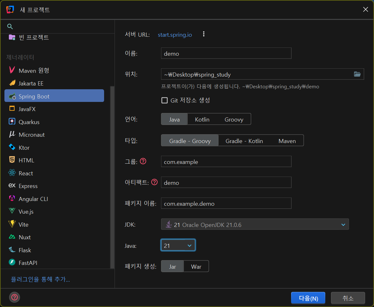Click the Micronaut mu icon
This screenshot has width=374, height=307.
[12, 134]
